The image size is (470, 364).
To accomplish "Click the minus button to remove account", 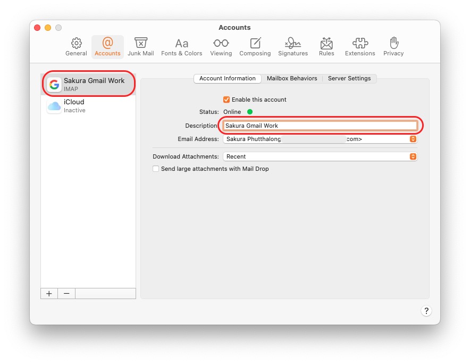I will coord(66,294).
